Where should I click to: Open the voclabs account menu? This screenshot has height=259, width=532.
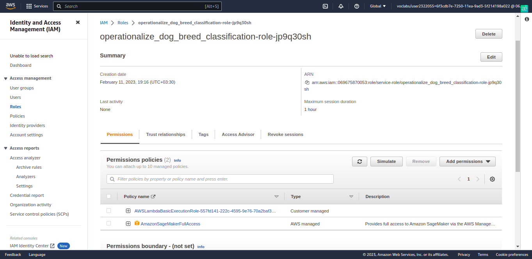[x=458, y=6]
